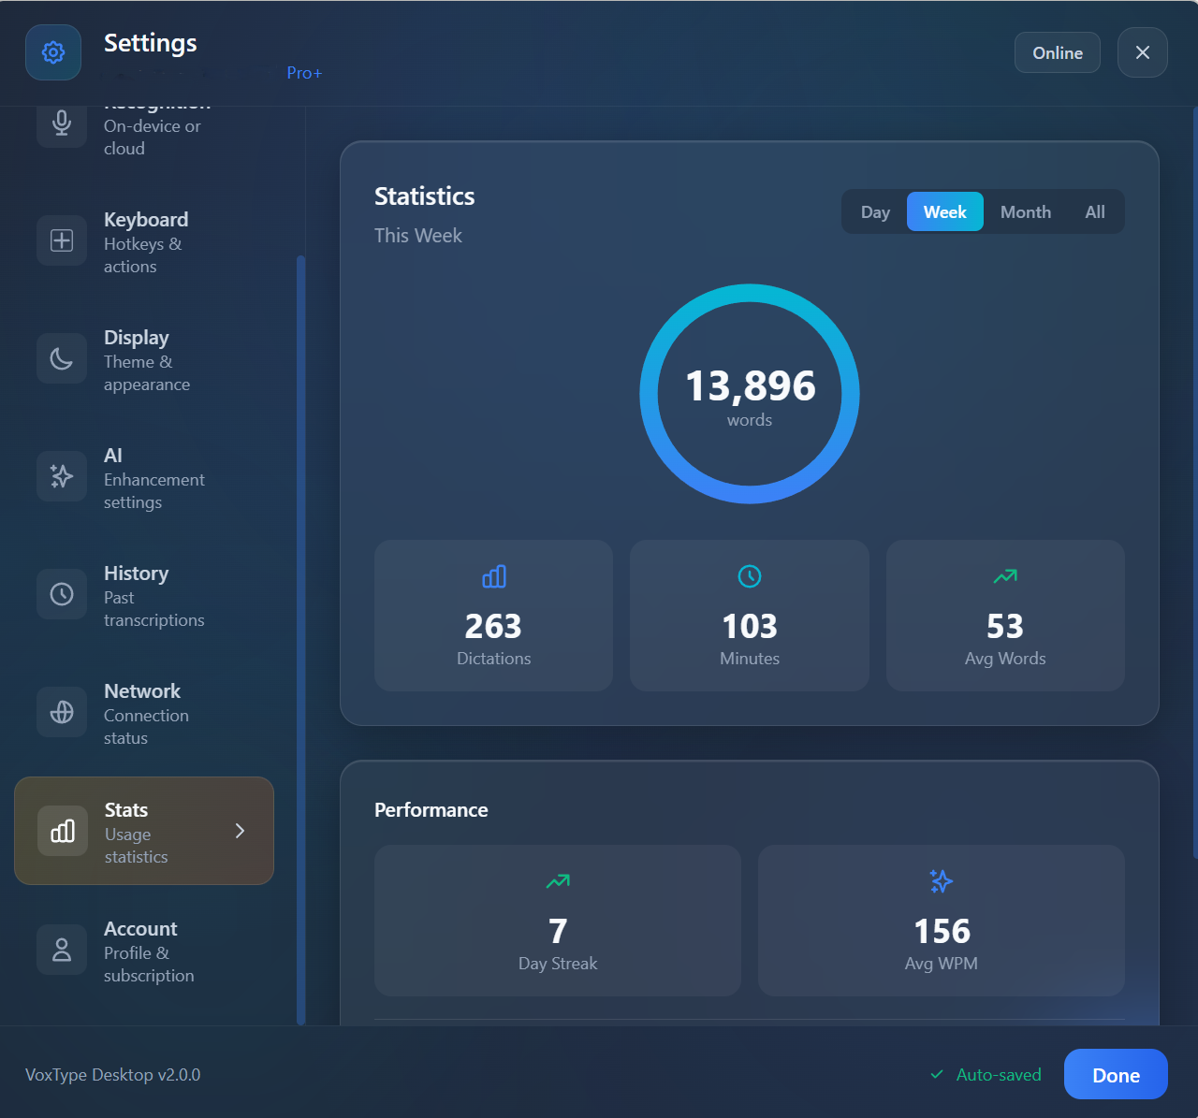
Task: Switch to the Day statistics tab
Action: tap(875, 211)
